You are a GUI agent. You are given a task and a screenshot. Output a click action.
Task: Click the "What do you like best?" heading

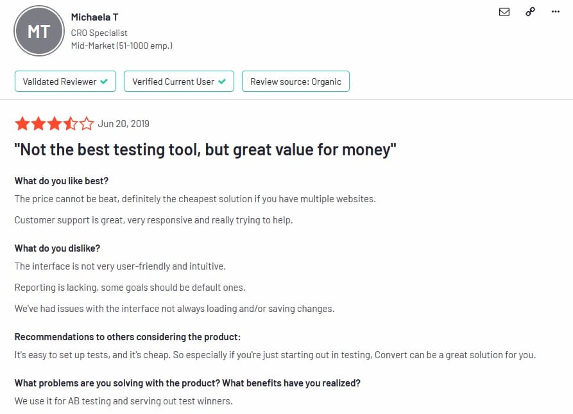(x=66, y=181)
